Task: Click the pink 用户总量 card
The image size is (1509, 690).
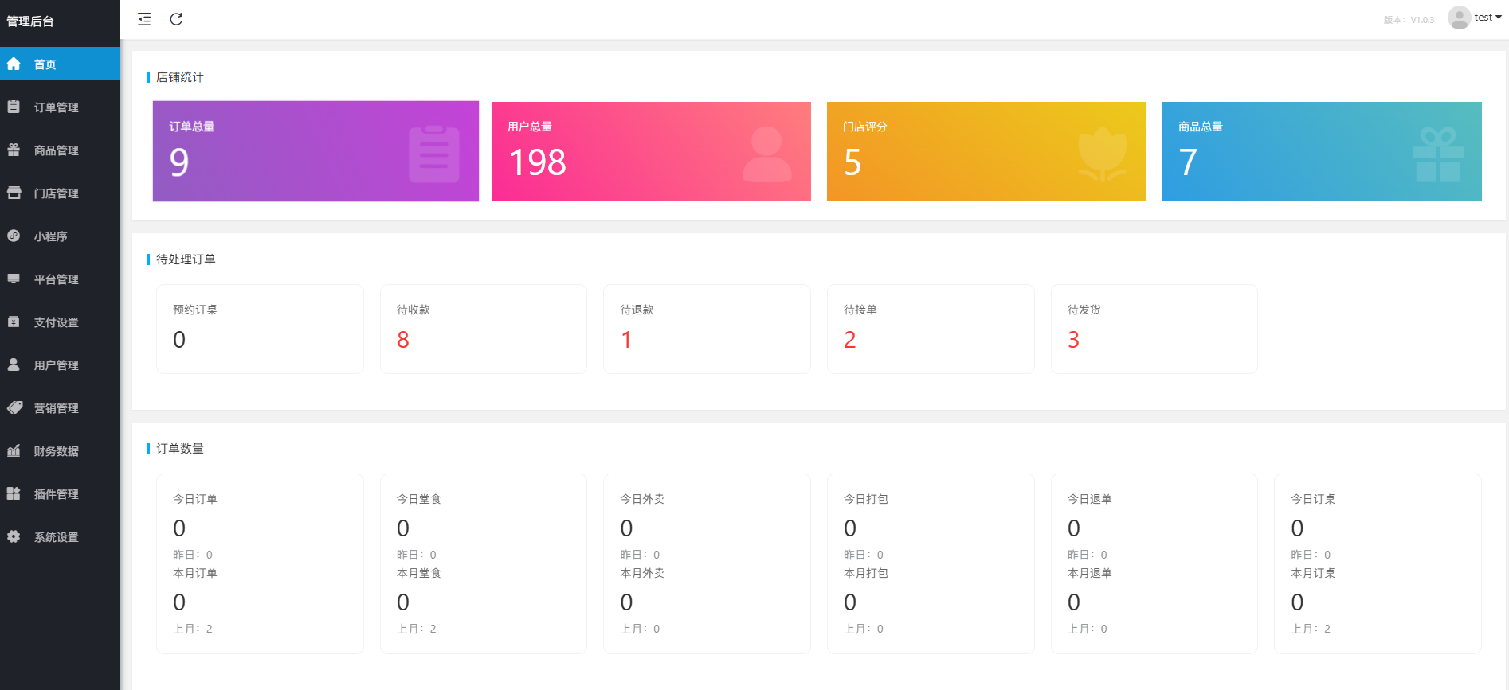Action: coord(651,151)
